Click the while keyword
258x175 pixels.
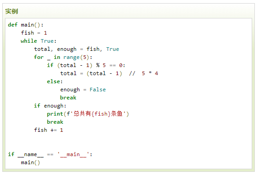point(29,41)
